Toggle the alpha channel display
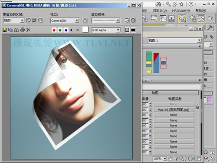Image resolution: width=217 pixels, height=163 pixels. (x=72, y=30)
